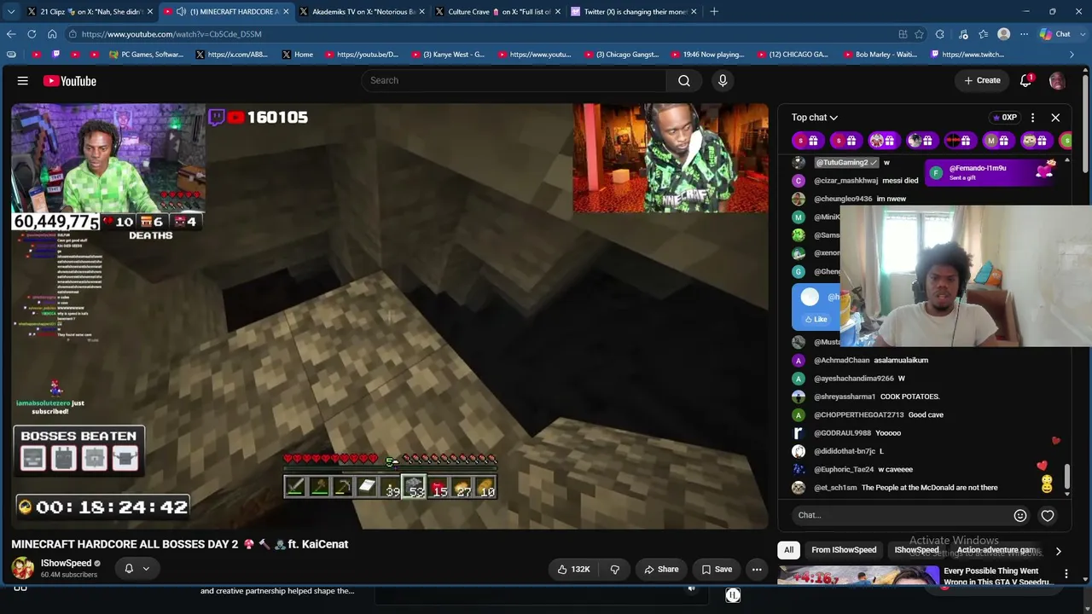Screen dimensions: 1092x614
Task: Open the YouTube account avatar menu
Action: [1057, 80]
